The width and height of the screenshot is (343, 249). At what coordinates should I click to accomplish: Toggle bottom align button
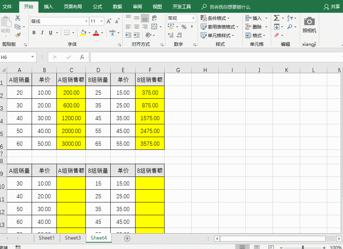[145, 18]
